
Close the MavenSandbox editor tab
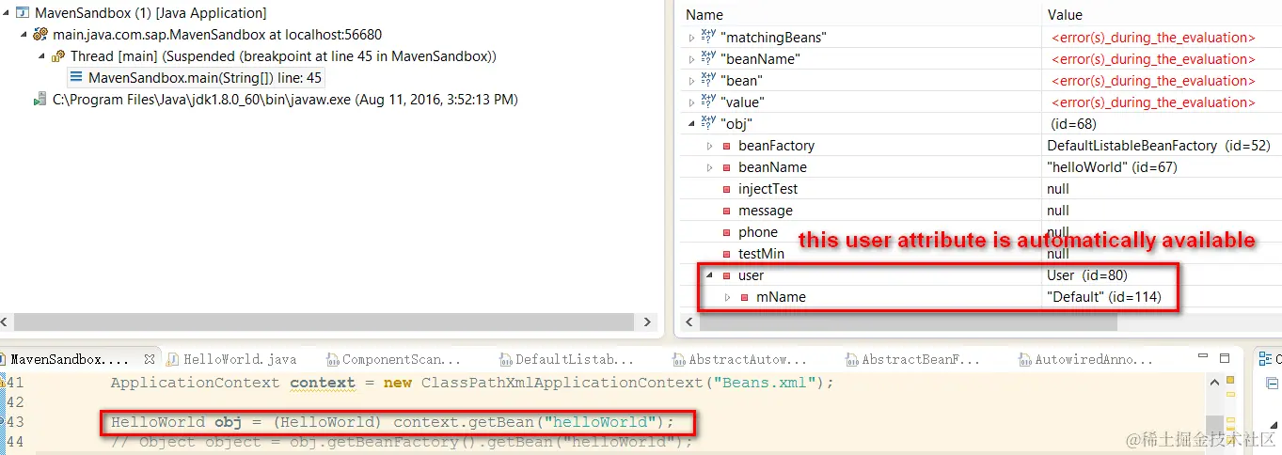click(x=149, y=359)
